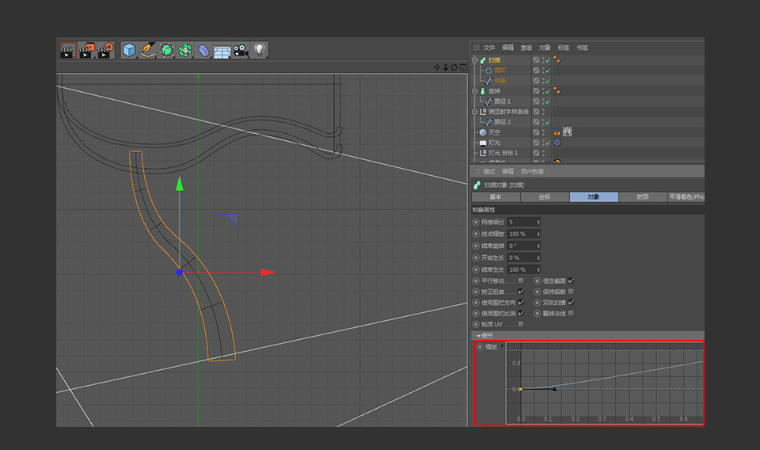Click the purple Deformer icon
Image resolution: width=760 pixels, height=450 pixels.
pos(203,51)
